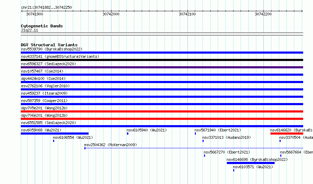This screenshot has height=184, width=313.
Task: Select the small blue nsv3371013 marker
Action: click(x=203, y=141)
